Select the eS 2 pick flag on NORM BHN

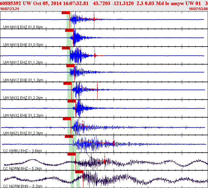point(79,172)
